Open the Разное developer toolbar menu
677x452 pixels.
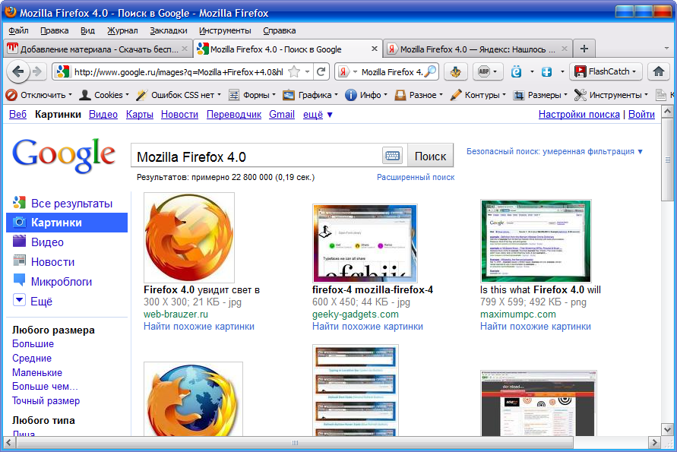(x=419, y=95)
